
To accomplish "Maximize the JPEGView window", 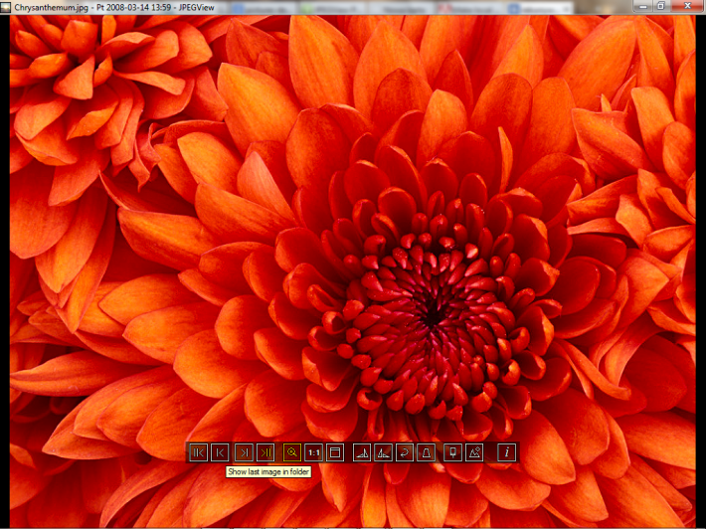I will (x=661, y=6).
